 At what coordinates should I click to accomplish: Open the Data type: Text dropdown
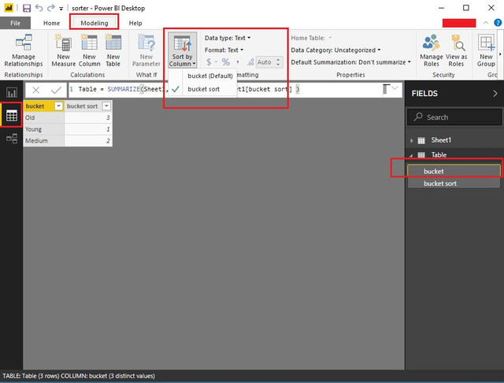tap(228, 38)
